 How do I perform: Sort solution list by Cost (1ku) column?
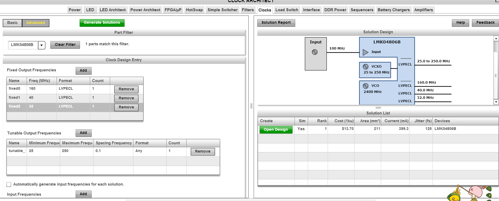341,121
